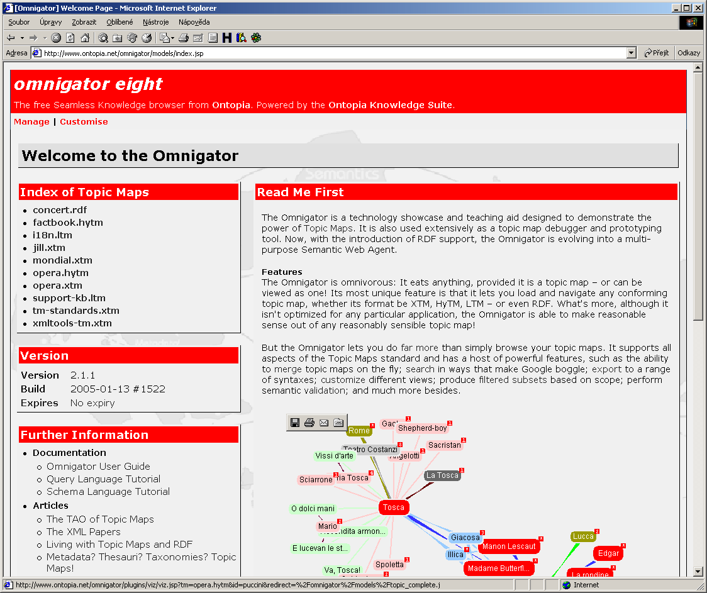Open the Manage link

[31, 121]
